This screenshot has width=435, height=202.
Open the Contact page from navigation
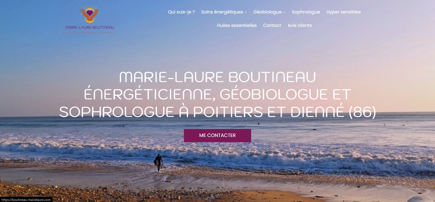click(272, 26)
